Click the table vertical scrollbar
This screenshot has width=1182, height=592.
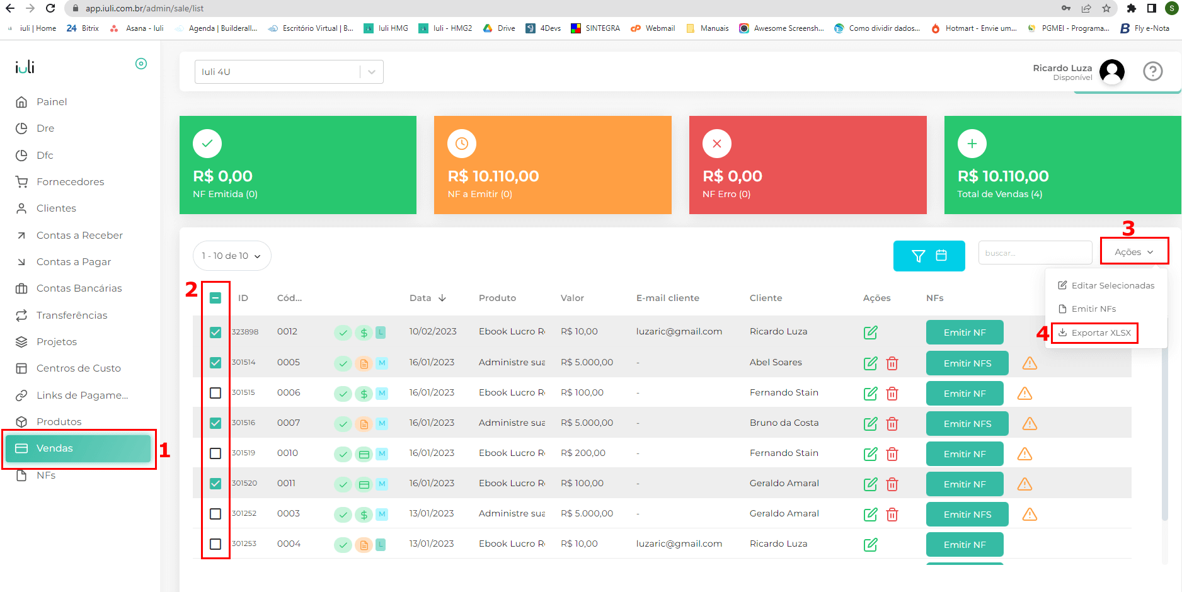tap(1165, 435)
